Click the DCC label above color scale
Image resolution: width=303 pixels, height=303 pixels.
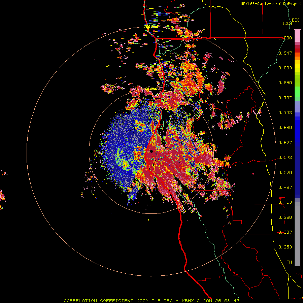coord(296,20)
